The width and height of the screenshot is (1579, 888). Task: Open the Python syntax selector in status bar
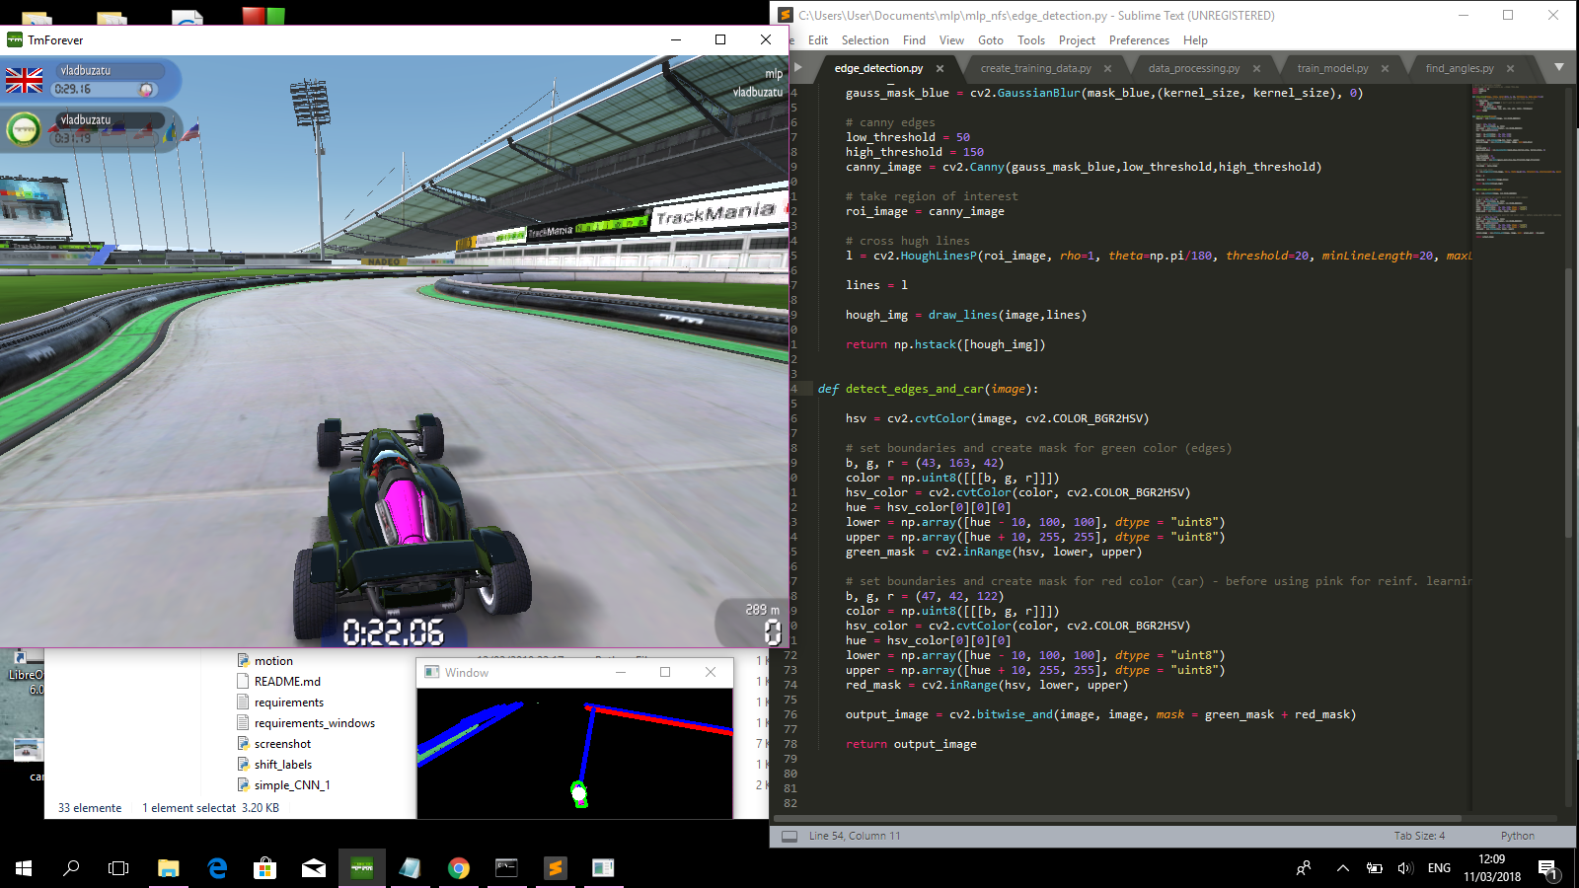pyautogui.click(x=1517, y=836)
